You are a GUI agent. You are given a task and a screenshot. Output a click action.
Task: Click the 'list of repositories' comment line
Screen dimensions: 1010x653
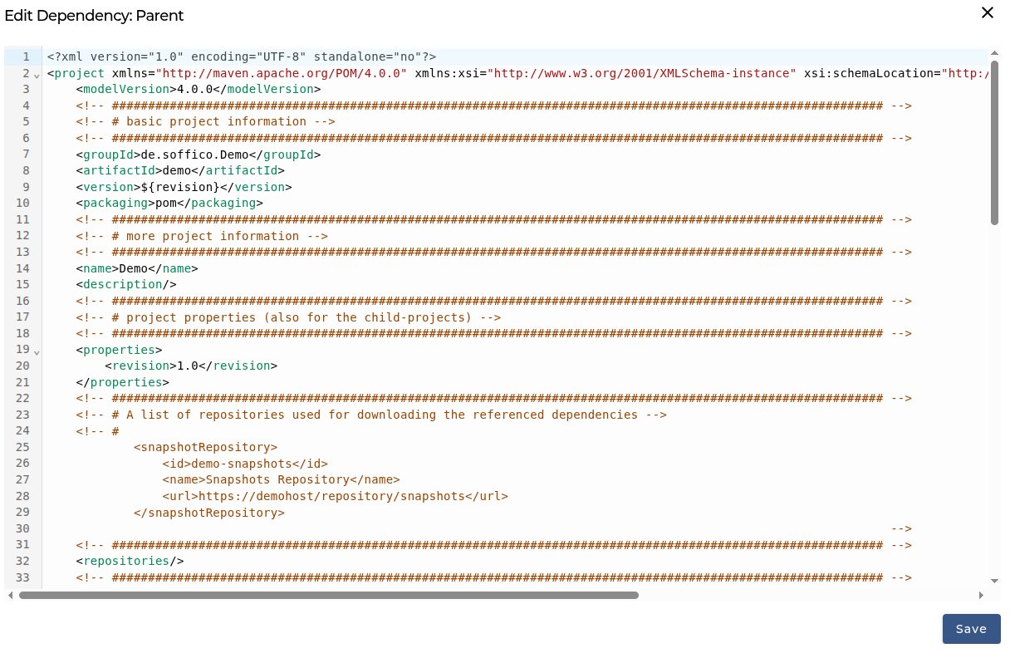coord(371,415)
